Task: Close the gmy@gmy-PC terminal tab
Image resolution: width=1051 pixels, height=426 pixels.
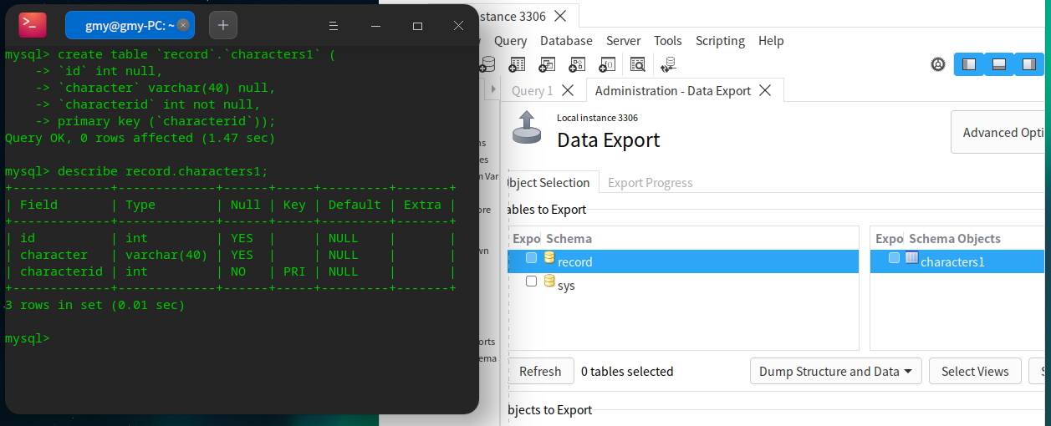Action: 183,26
